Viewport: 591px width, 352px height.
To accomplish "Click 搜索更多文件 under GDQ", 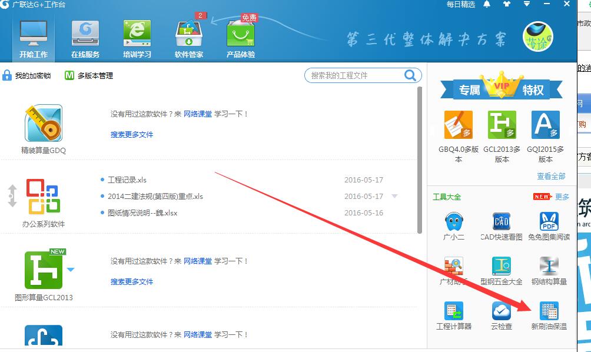I will (x=131, y=135).
